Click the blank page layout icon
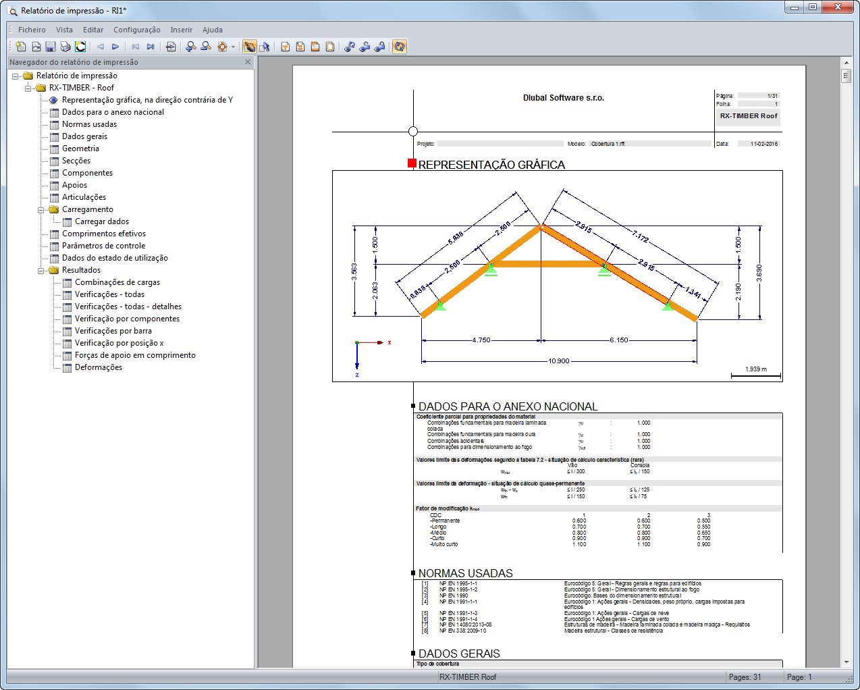The width and height of the screenshot is (860, 690). tap(330, 47)
